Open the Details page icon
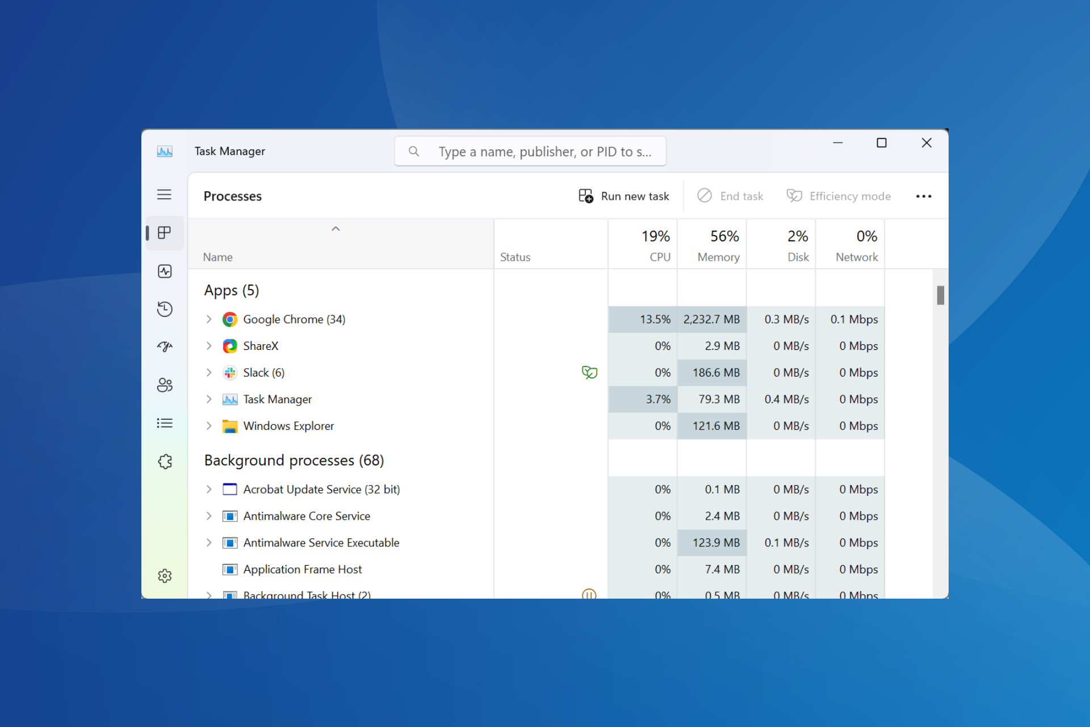1090x727 pixels. [165, 423]
